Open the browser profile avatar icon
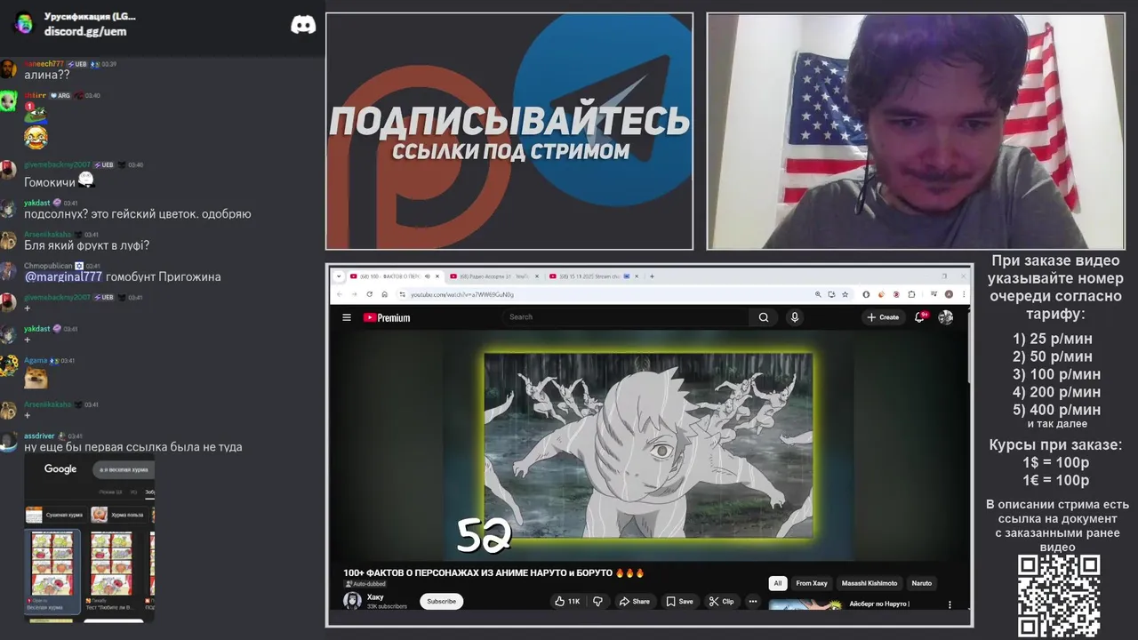Viewport: 1138px width, 640px height. pyautogui.click(x=949, y=294)
